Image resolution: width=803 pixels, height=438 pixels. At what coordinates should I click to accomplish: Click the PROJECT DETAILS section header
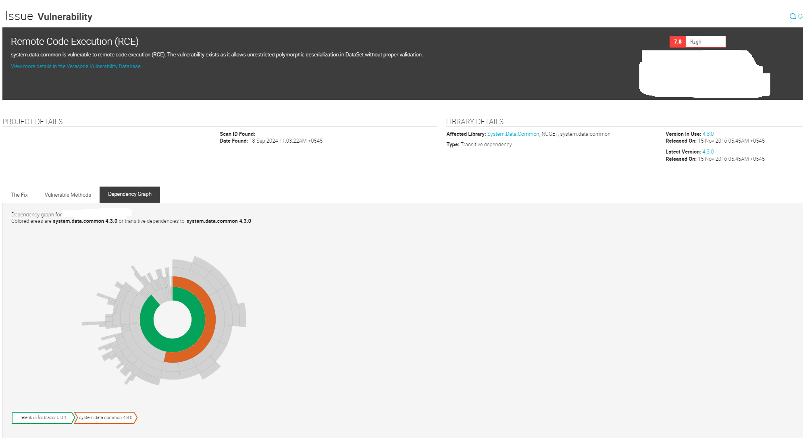[33, 122]
